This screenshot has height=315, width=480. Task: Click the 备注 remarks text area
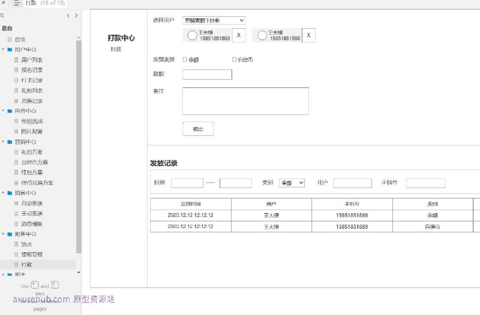[245, 101]
